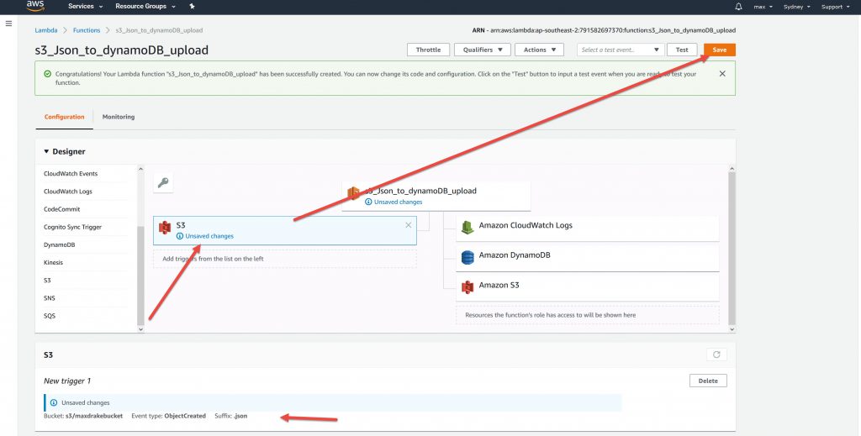The image size is (861, 436).
Task: Click the refresh icon in S3 panel
Action: 716,355
